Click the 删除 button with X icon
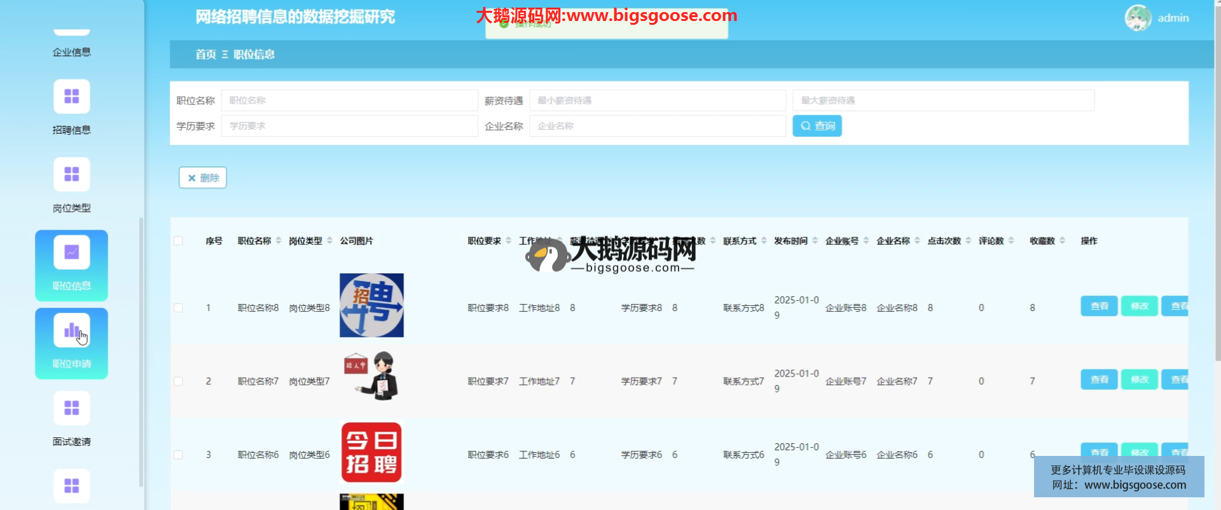Image resolution: width=1221 pixels, height=510 pixels. [203, 178]
